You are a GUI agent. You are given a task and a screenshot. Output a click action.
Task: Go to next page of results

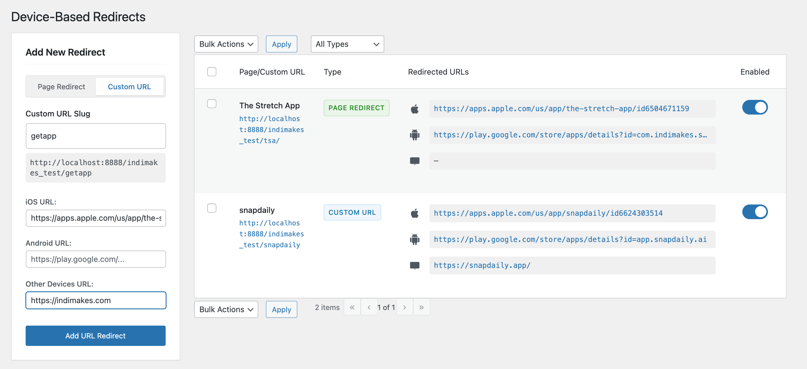(404, 307)
